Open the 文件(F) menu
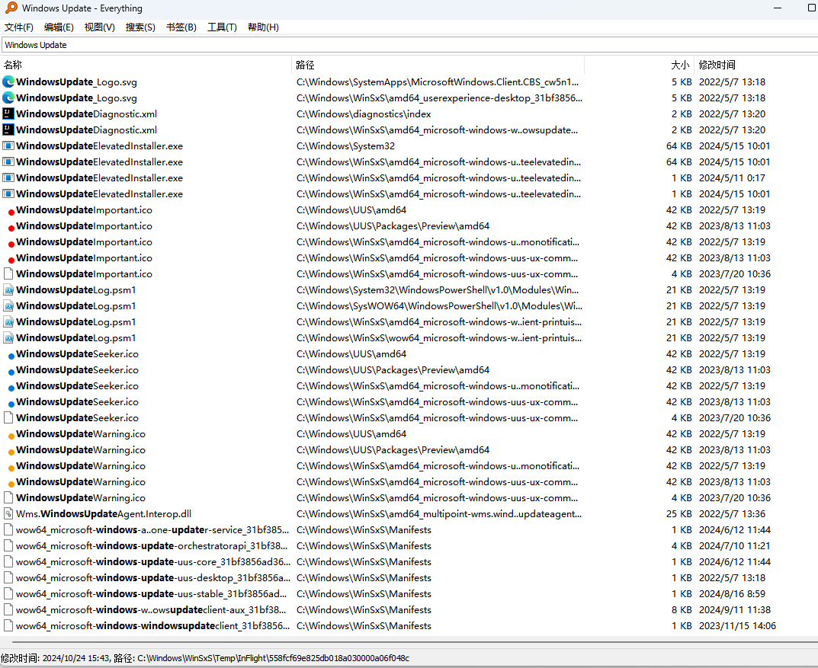This screenshot has height=668, width=818. (19, 27)
